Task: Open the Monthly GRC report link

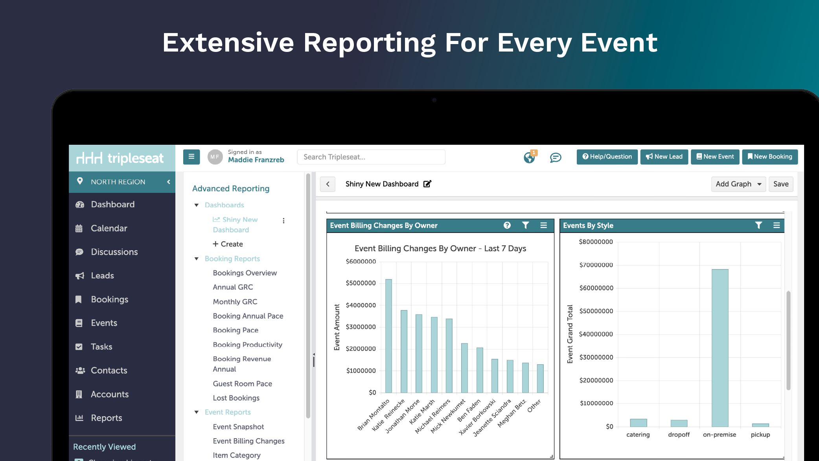Action: (x=235, y=302)
